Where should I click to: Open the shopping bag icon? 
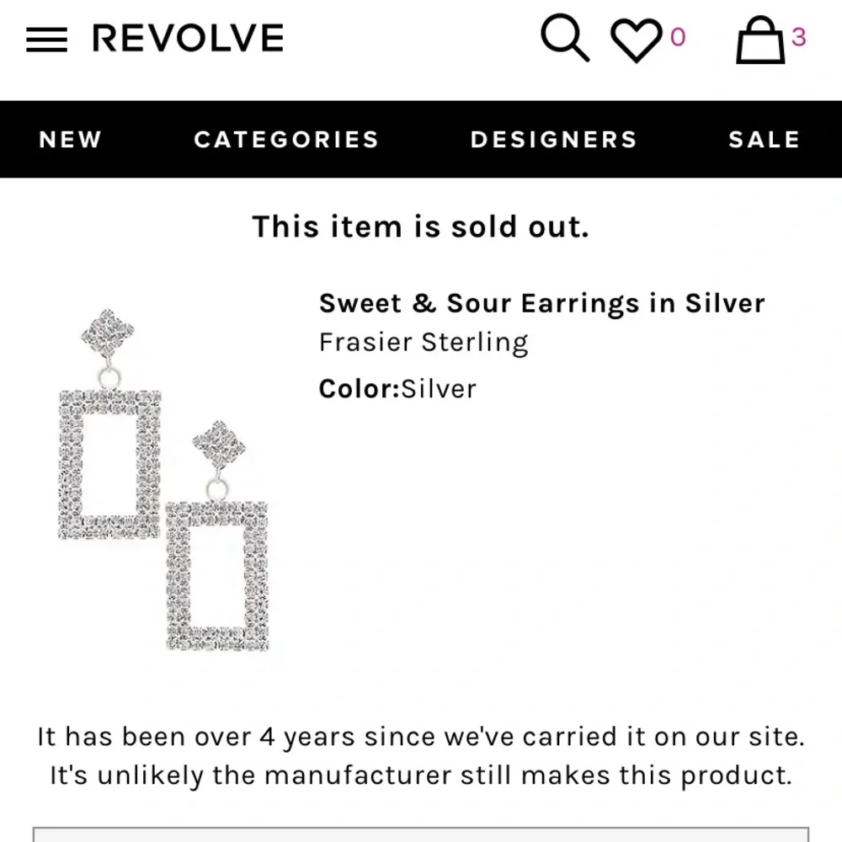760,39
